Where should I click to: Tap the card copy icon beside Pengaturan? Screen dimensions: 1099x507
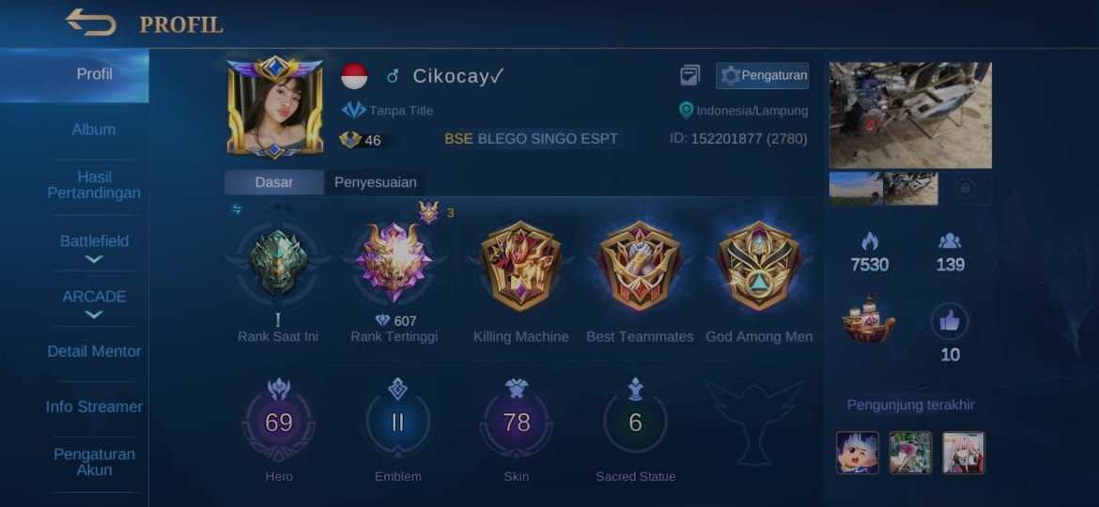[x=689, y=75]
